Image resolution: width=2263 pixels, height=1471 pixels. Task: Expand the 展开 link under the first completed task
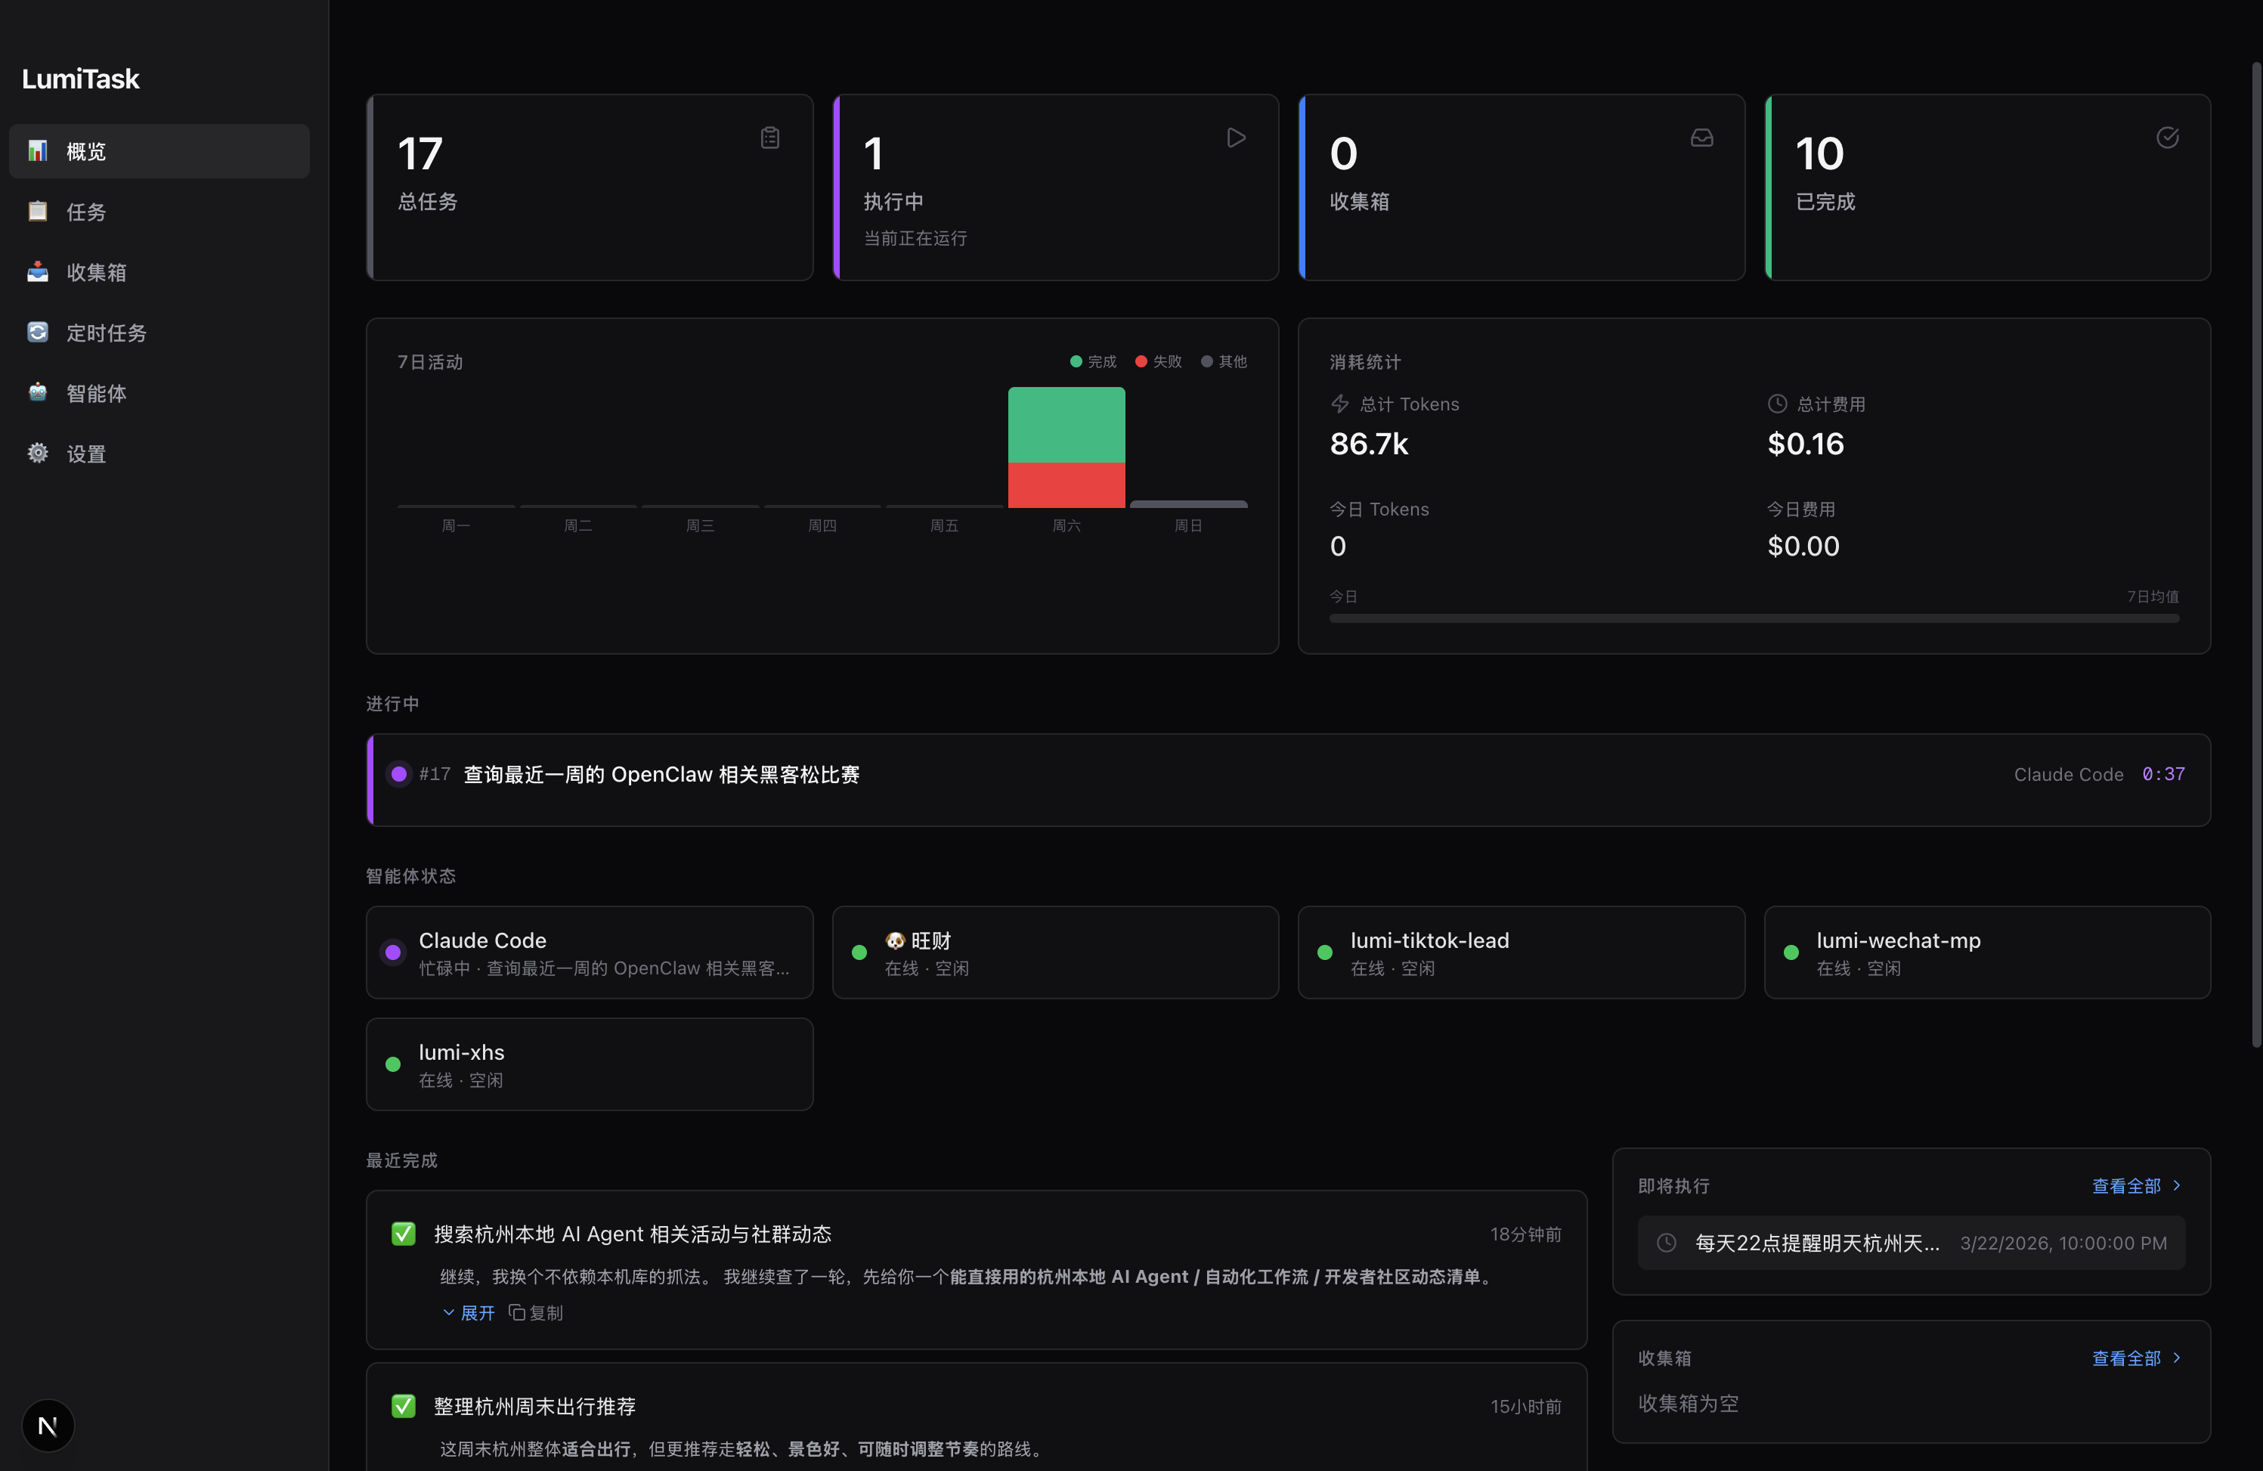coord(469,1312)
